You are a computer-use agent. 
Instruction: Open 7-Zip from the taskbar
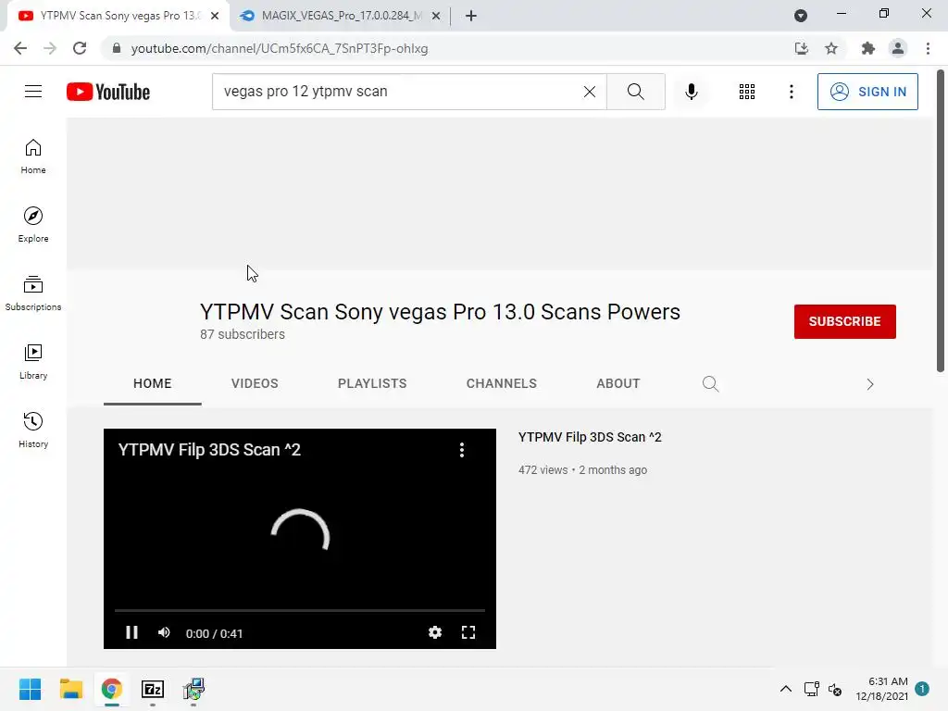click(x=153, y=689)
